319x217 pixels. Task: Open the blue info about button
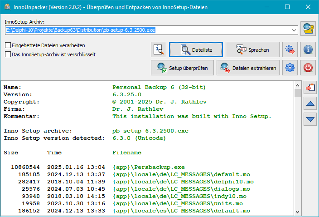click(308, 49)
